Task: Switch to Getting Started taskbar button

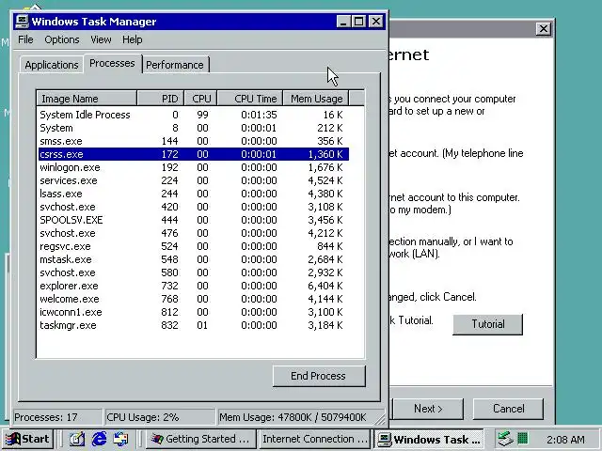Action: 200,439
